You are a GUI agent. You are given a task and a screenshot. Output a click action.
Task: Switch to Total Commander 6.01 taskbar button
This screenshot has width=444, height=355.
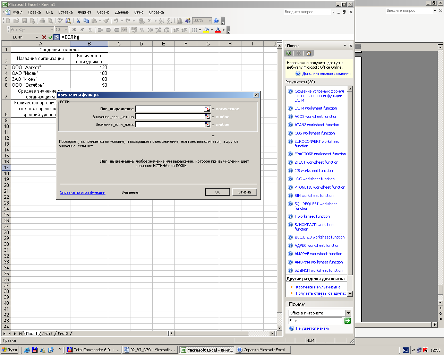point(94,350)
